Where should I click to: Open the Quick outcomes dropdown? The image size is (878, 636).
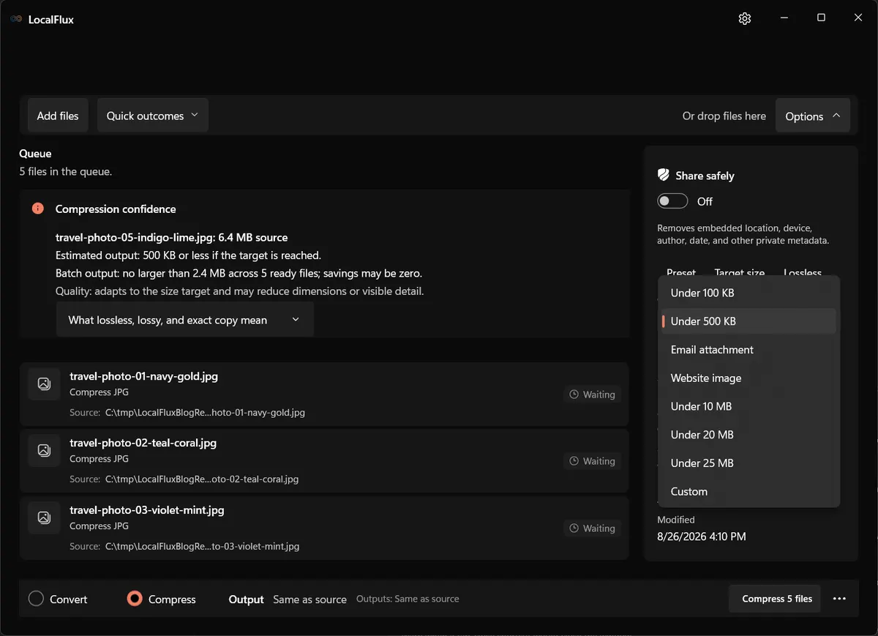[153, 116]
